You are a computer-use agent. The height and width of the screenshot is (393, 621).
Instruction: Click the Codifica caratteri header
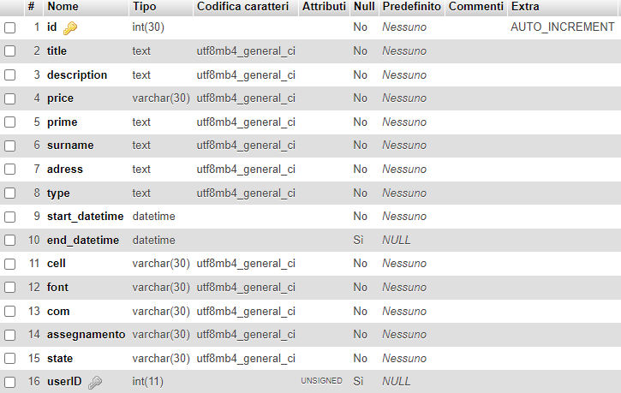[x=242, y=6]
